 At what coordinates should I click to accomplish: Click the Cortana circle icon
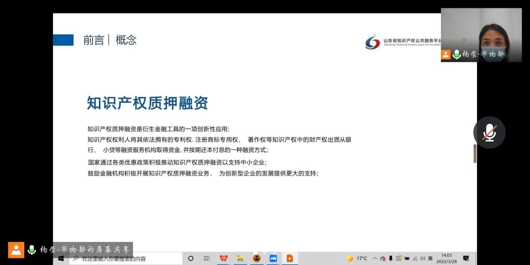coord(191,258)
